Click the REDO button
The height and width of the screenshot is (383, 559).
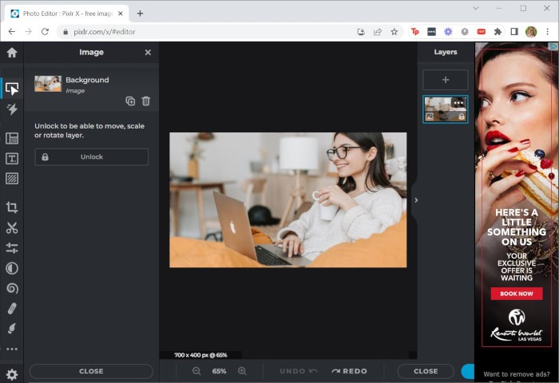coord(350,371)
